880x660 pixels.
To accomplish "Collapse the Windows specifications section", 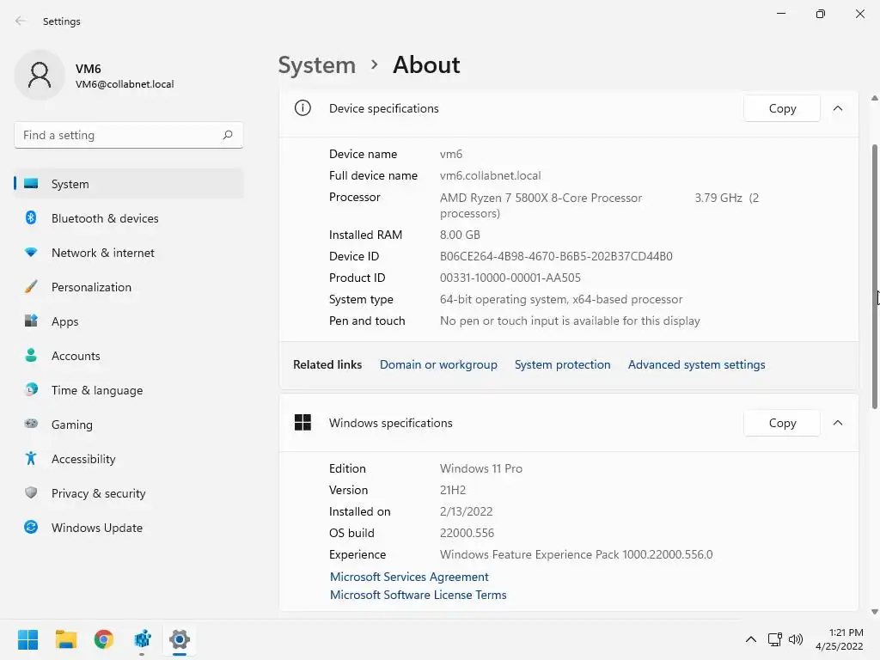I will pos(838,423).
